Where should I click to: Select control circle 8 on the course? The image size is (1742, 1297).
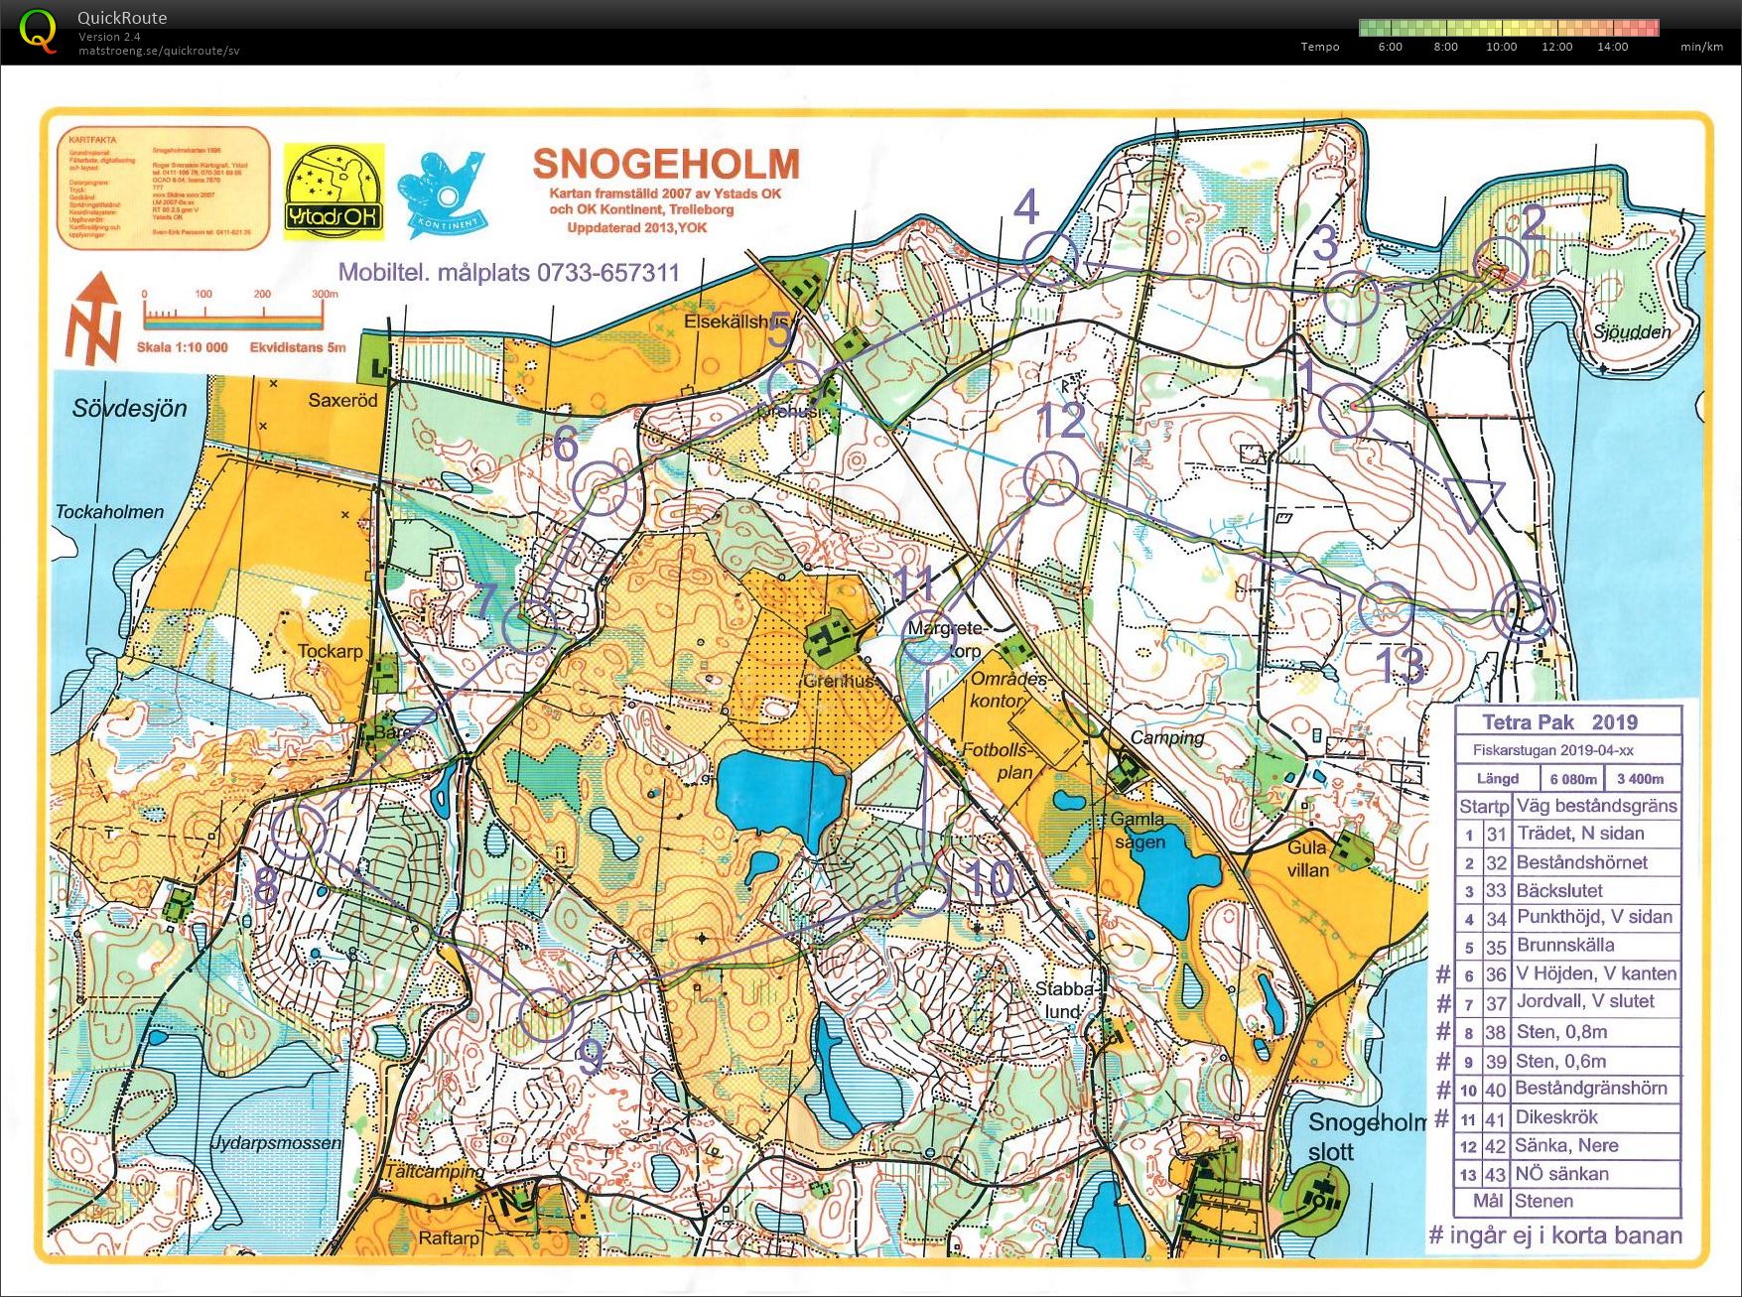[x=298, y=832]
